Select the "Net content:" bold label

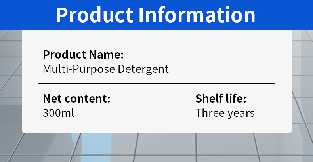point(76,98)
